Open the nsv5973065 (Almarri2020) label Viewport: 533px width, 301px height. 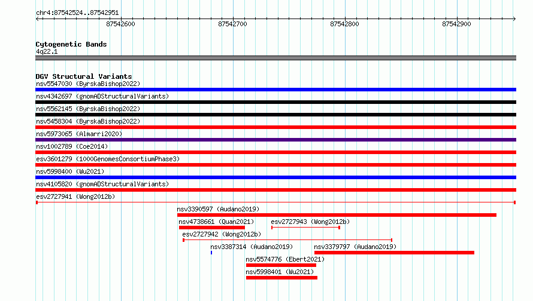(79, 134)
